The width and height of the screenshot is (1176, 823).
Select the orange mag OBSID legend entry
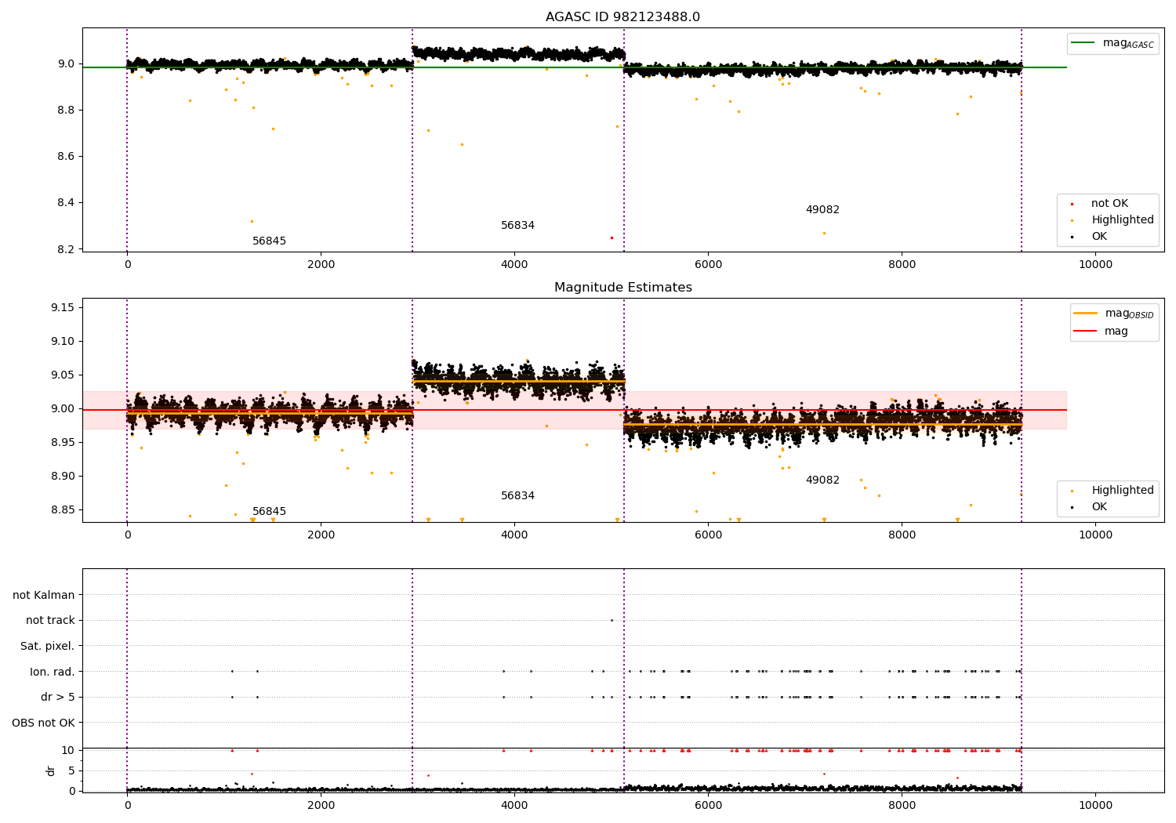[x=1114, y=314]
